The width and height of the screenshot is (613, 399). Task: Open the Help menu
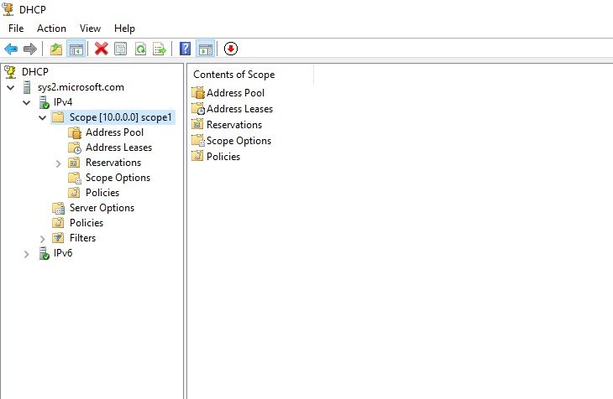pos(125,28)
